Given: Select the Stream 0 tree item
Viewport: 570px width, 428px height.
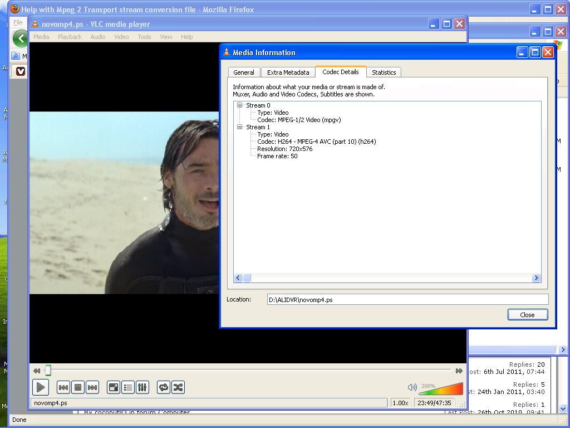Looking at the screenshot, I should tap(258, 105).
